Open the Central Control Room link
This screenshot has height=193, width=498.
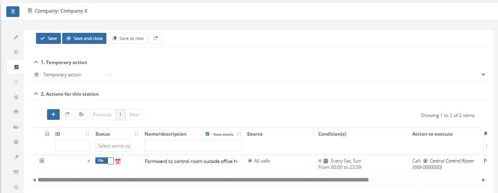pos(451,161)
